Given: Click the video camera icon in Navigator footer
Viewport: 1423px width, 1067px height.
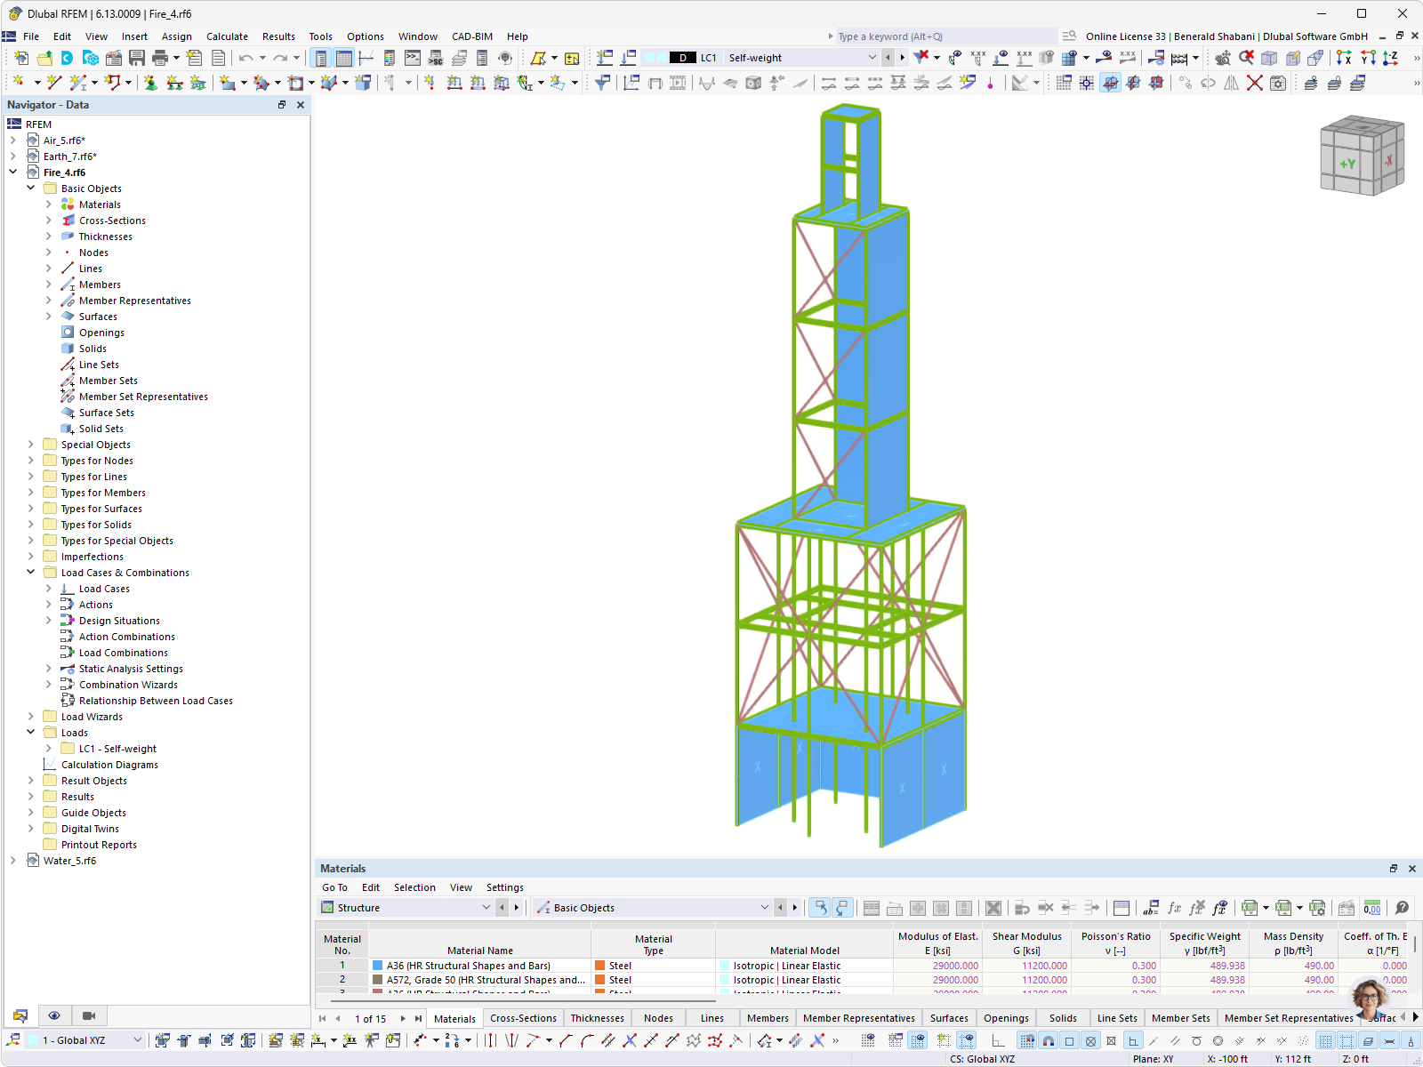Looking at the screenshot, I should 89,1015.
